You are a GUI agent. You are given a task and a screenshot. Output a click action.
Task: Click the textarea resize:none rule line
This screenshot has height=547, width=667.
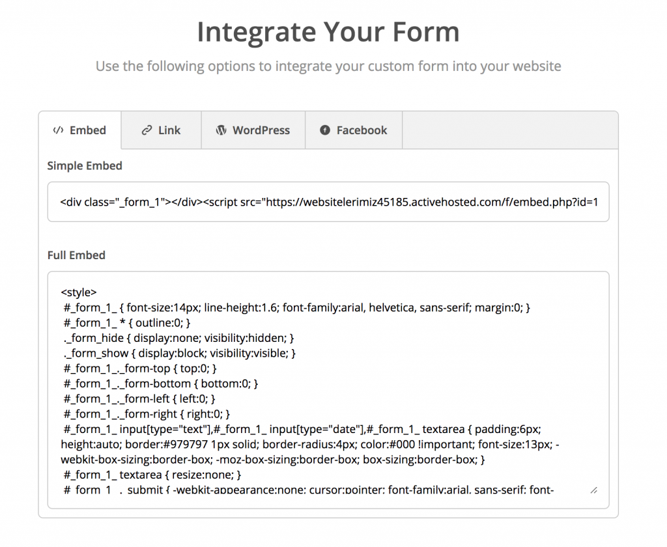pyautogui.click(x=152, y=475)
